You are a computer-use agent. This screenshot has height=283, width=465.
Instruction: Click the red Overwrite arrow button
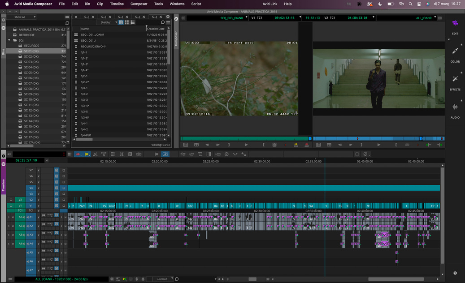pos(307,145)
